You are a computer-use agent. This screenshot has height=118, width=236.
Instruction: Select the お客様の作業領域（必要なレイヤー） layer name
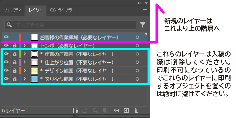[x=79, y=37]
